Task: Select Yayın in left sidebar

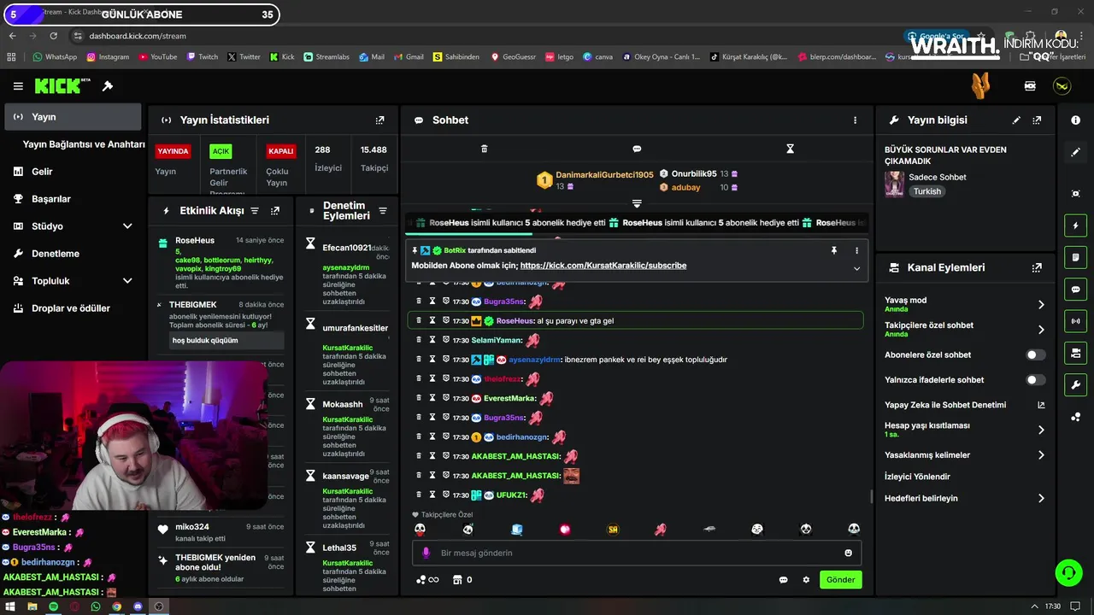Action: coord(73,117)
